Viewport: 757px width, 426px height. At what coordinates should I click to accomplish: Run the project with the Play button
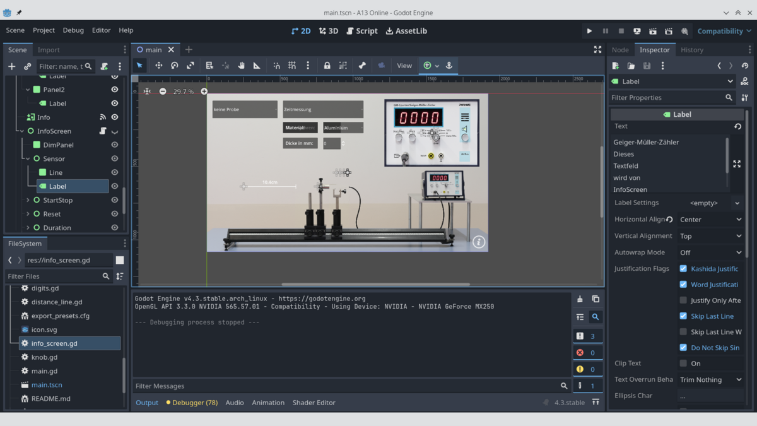point(589,31)
